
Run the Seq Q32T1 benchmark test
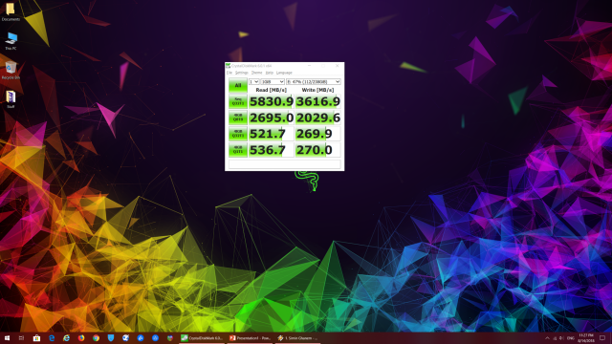[x=238, y=101]
